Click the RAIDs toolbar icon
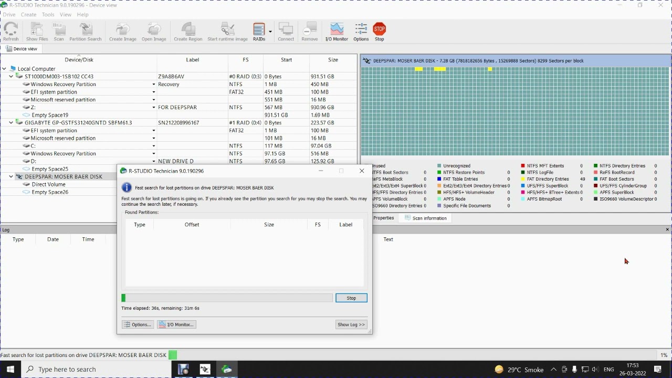The width and height of the screenshot is (672, 378). pyautogui.click(x=259, y=32)
